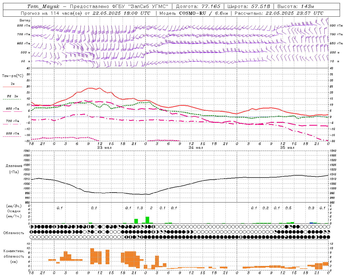Select the 'Предоставлено ФГБУ "ЗапСиб УГМС"' header text
The width and height of the screenshot is (344, 275).
119,6
